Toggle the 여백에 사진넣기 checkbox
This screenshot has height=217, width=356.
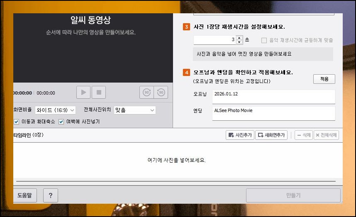tap(61, 122)
